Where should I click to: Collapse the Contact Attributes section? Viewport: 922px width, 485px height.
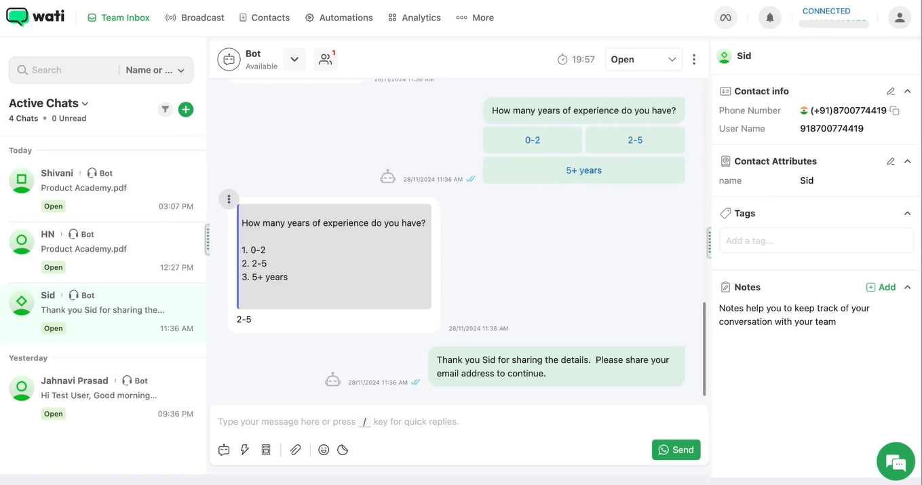[x=908, y=161]
